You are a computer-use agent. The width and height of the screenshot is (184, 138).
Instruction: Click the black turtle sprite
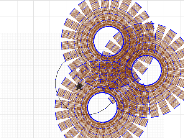(79, 87)
